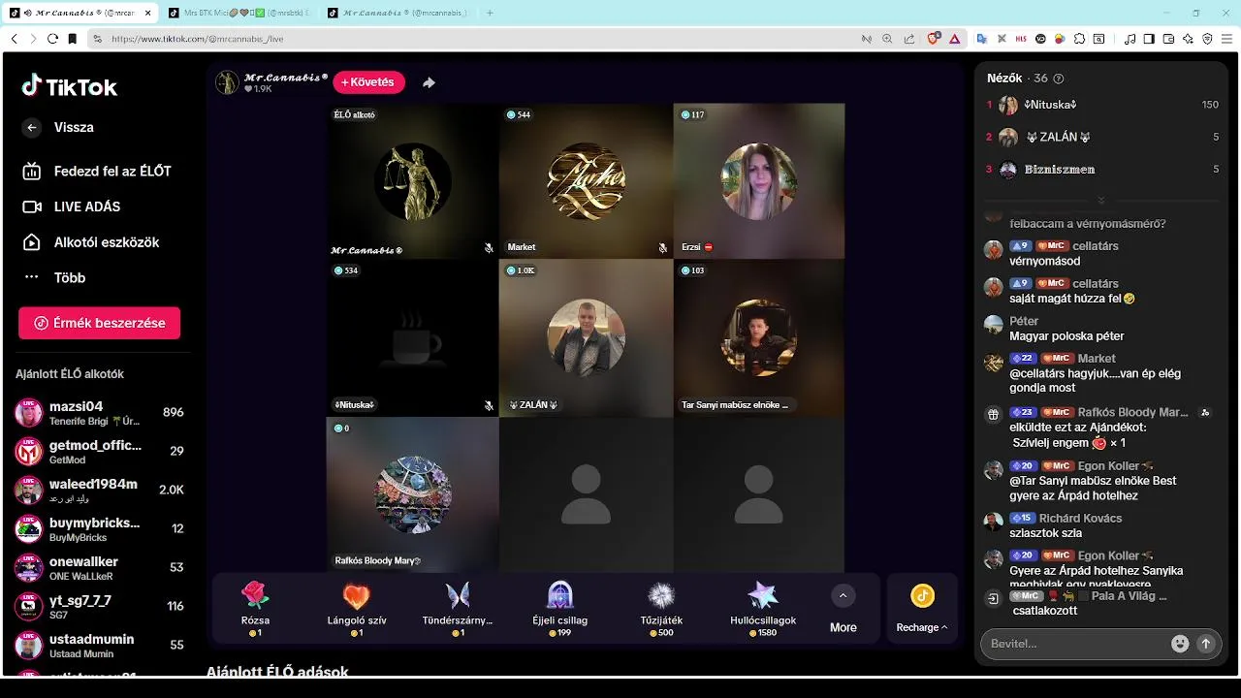Click the address bar URL
This screenshot has height=698, width=1241.
pyautogui.click(x=197, y=39)
